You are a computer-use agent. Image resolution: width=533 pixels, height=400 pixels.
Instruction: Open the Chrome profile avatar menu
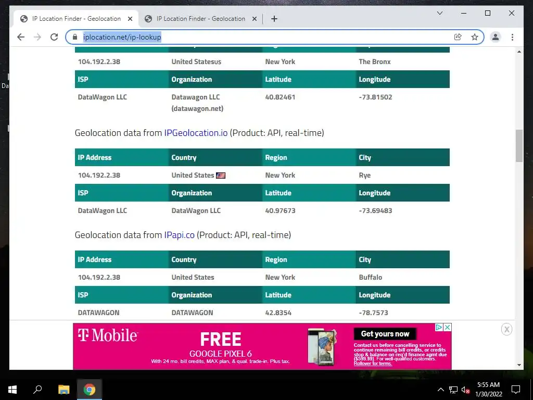pyautogui.click(x=496, y=37)
